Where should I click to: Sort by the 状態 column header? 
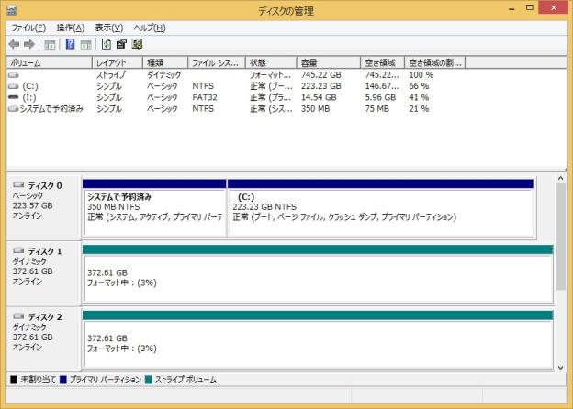tap(271, 62)
